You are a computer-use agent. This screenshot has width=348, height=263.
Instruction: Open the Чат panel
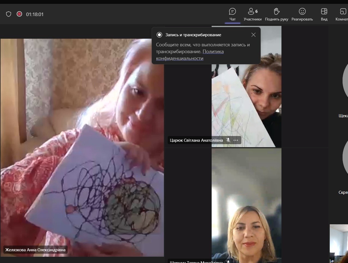tap(232, 14)
